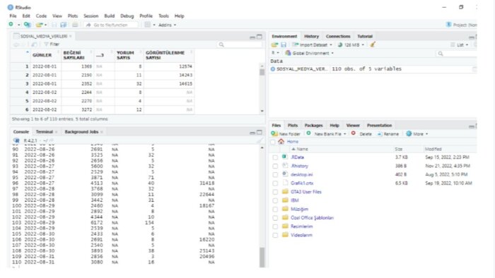This screenshot has width=495, height=278.
Task: Open the Global Environment dropdown
Action: 310,53
